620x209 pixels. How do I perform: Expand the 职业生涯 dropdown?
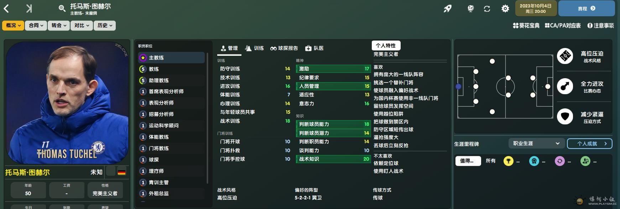click(x=536, y=143)
